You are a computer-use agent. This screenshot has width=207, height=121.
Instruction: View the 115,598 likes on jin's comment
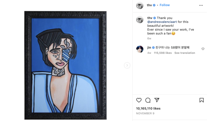click(164, 53)
